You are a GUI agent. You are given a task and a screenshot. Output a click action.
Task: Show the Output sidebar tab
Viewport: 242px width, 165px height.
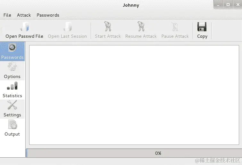coord(13,128)
